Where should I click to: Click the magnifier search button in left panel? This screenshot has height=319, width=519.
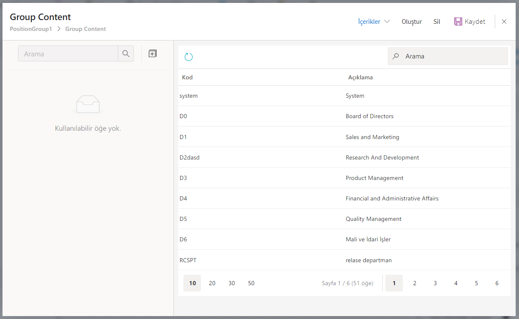(x=126, y=53)
